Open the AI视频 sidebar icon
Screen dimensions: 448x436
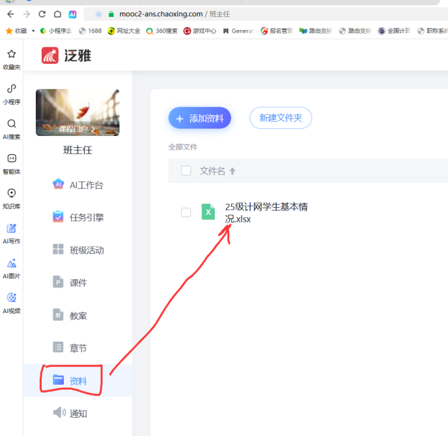click(11, 298)
